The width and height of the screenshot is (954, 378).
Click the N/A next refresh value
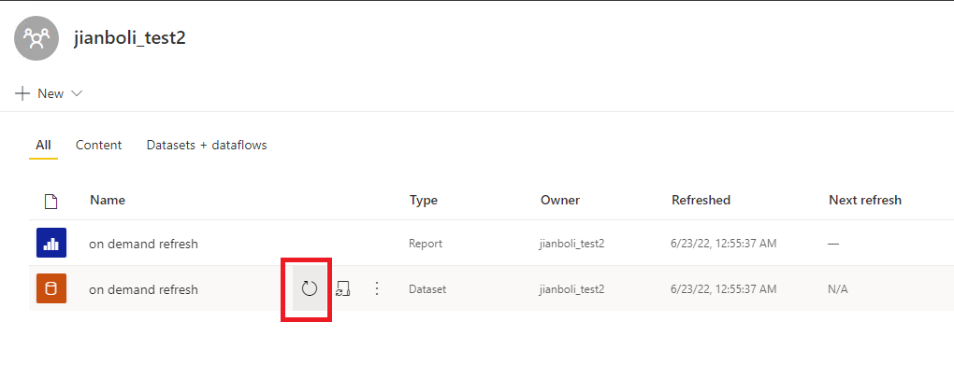(x=838, y=289)
